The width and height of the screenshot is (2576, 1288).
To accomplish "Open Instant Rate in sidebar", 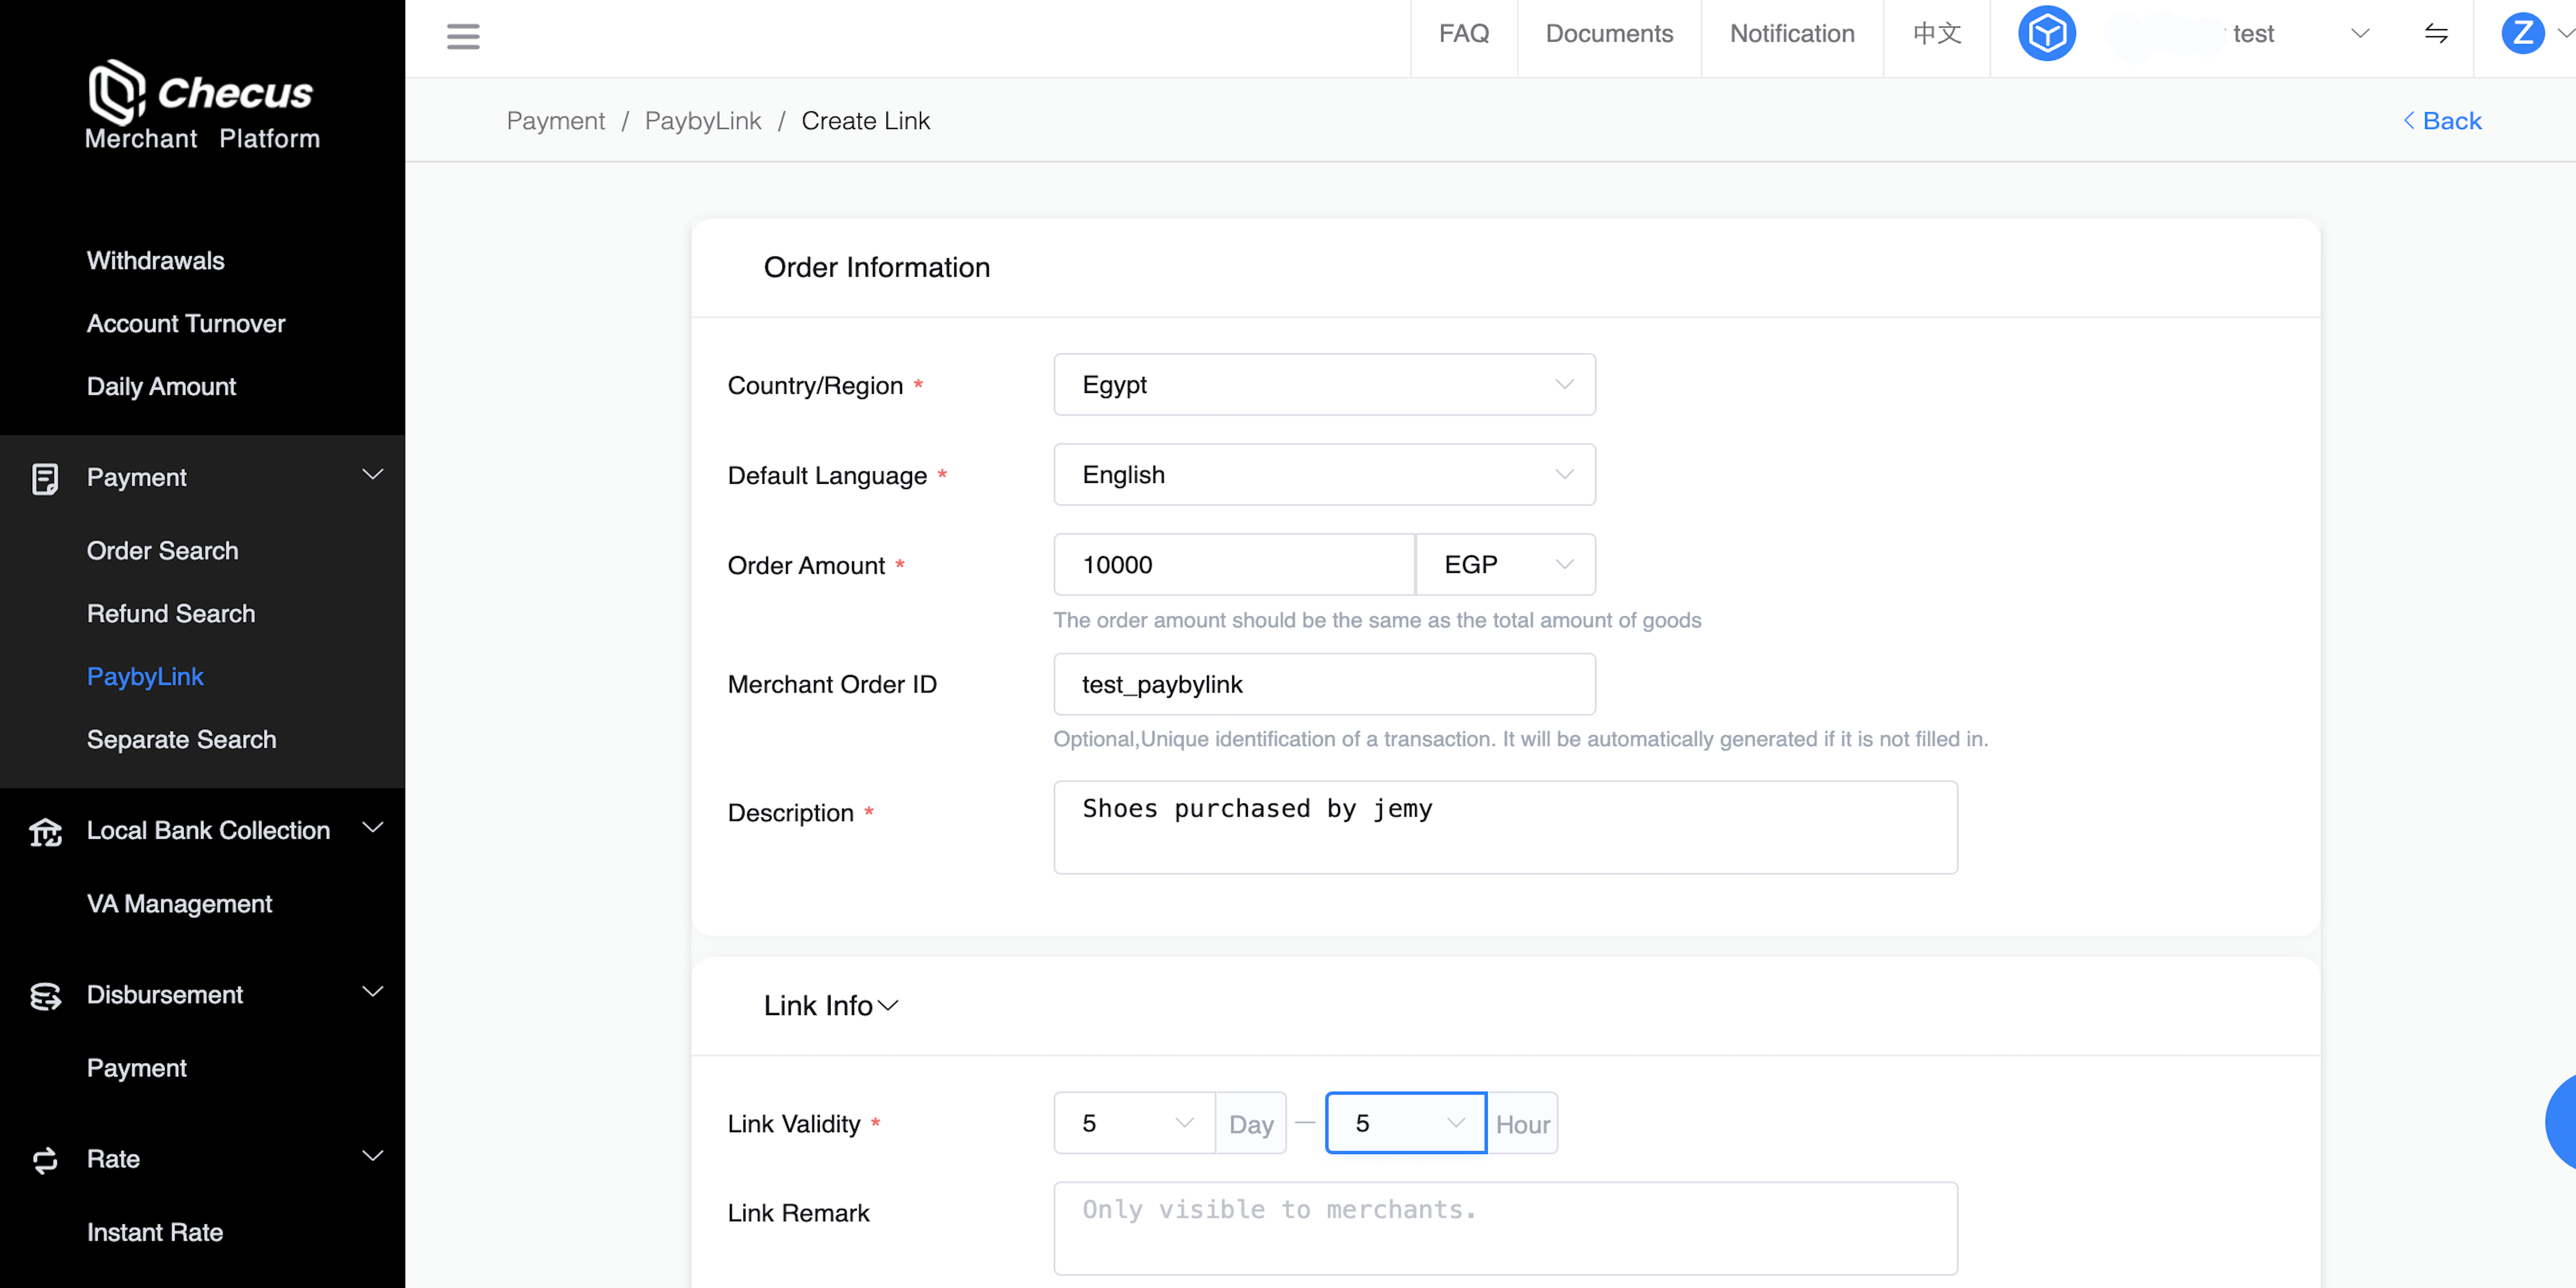I will [155, 1232].
